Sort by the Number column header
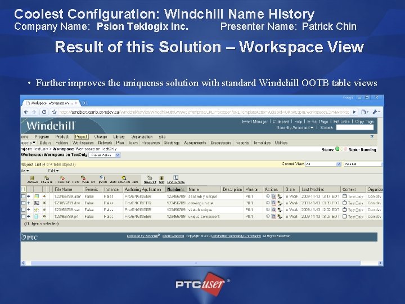 pyautogui.click(x=175, y=190)
